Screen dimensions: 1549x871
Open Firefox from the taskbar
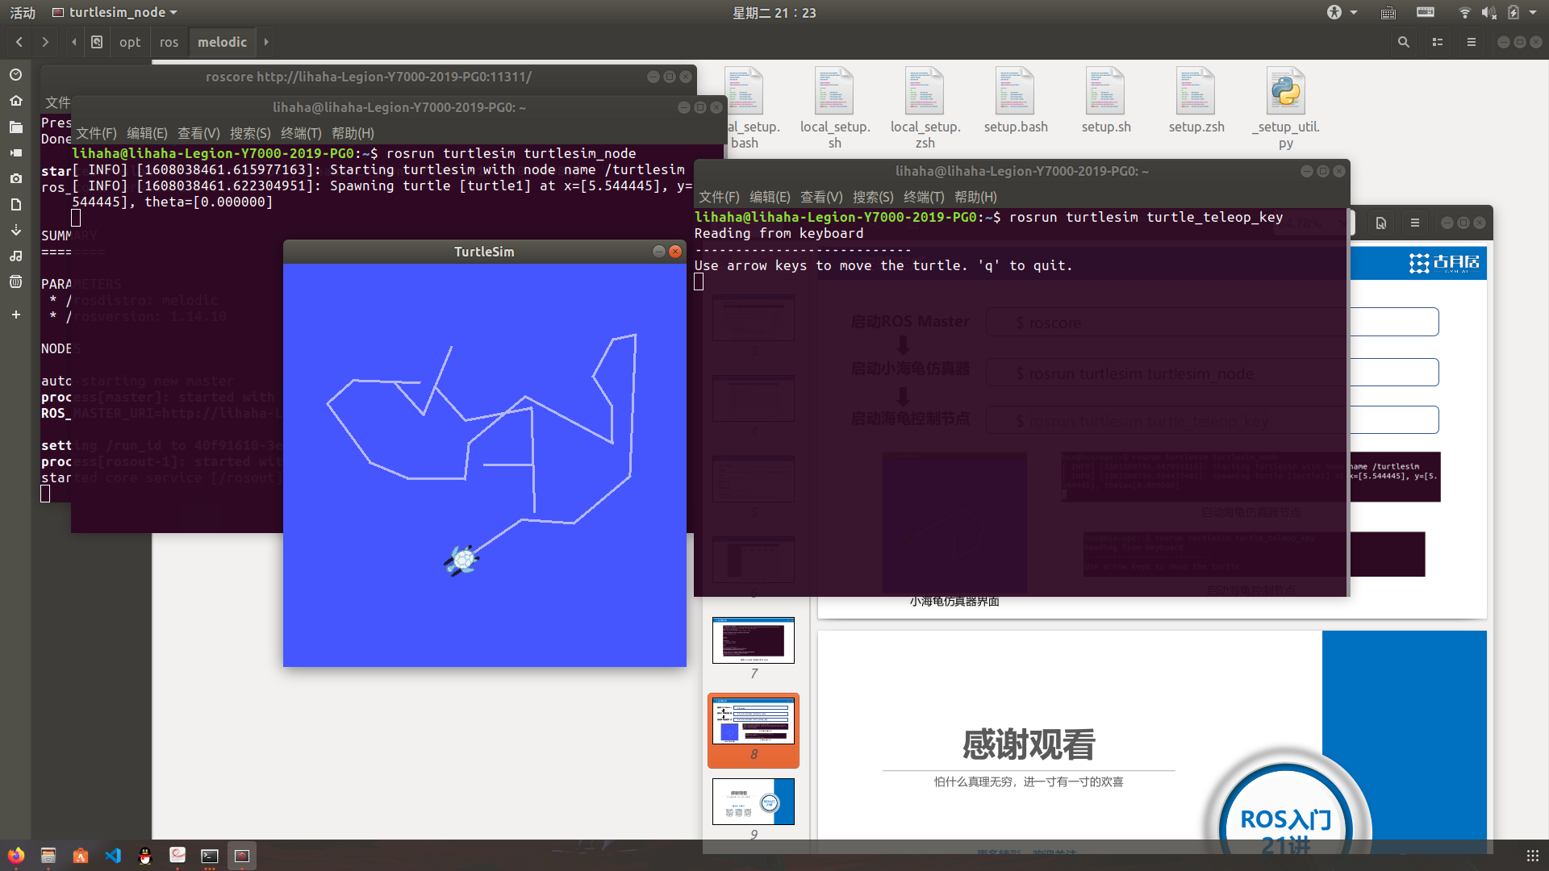16,856
